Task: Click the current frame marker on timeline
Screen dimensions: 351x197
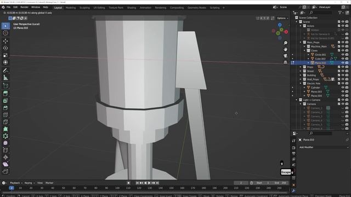Action: tap(12, 188)
